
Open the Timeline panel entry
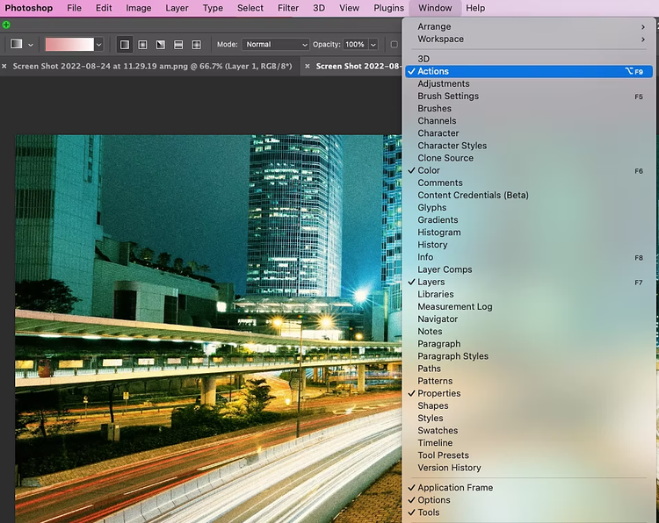coord(435,443)
